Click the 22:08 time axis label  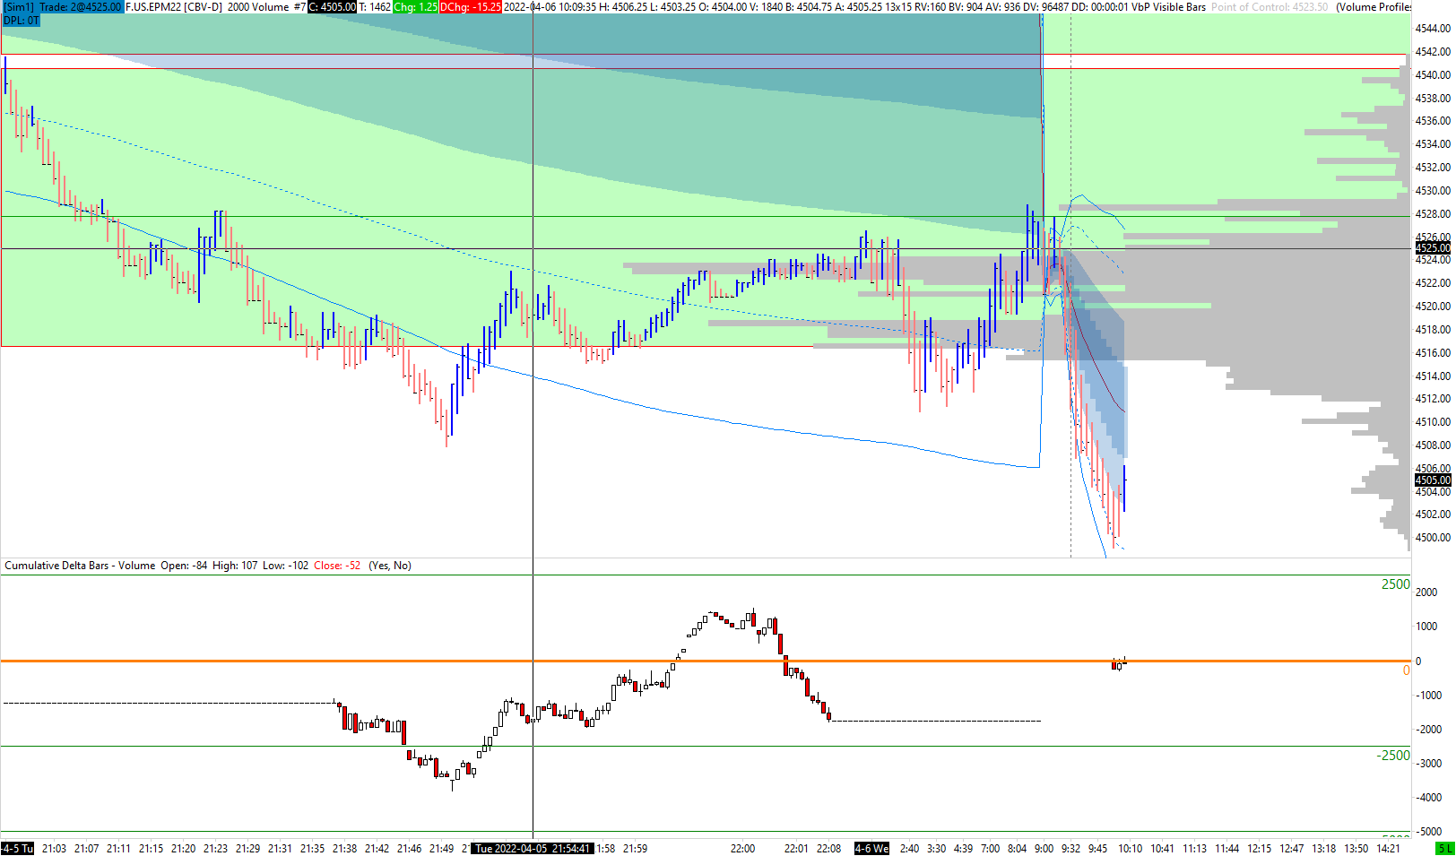click(x=828, y=849)
